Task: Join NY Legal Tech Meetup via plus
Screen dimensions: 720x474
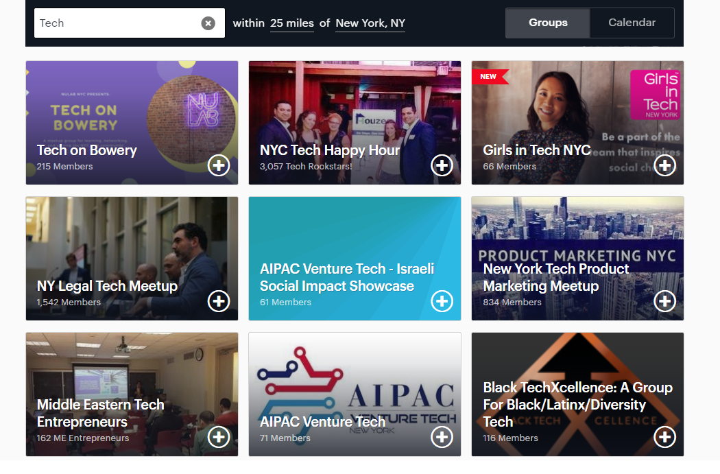Action: pos(219,301)
